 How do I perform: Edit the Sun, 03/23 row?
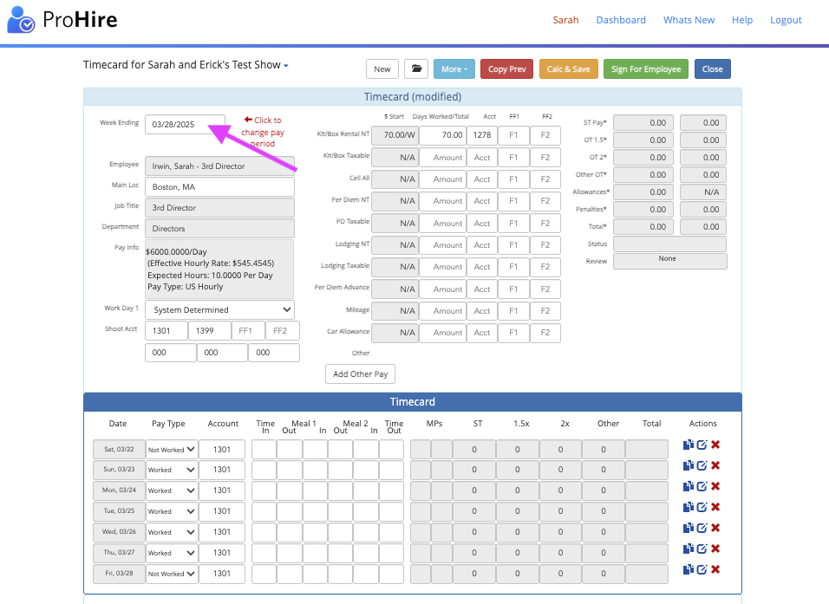click(702, 465)
